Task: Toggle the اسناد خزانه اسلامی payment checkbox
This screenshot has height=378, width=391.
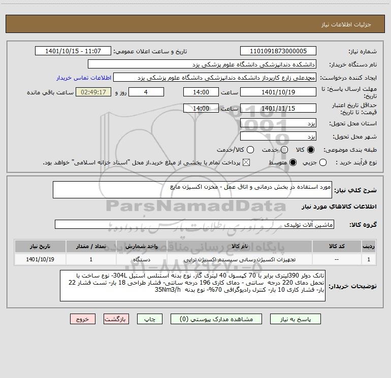Action: (246, 162)
